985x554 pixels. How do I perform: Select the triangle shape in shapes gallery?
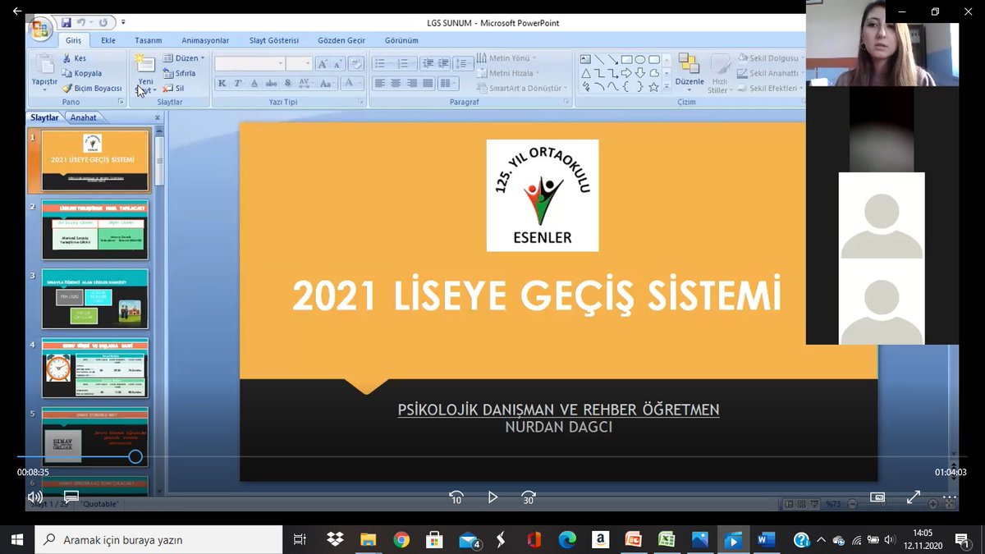586,73
